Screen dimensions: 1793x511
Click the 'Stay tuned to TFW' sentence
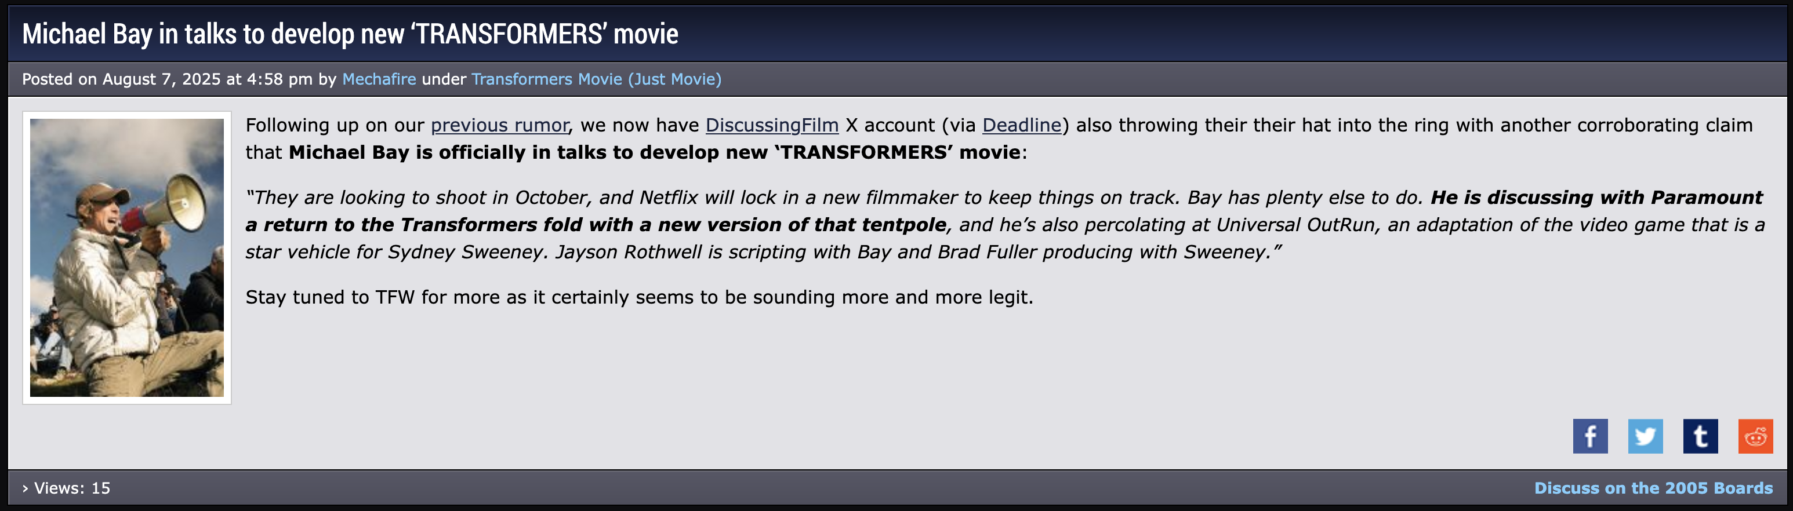(x=638, y=298)
